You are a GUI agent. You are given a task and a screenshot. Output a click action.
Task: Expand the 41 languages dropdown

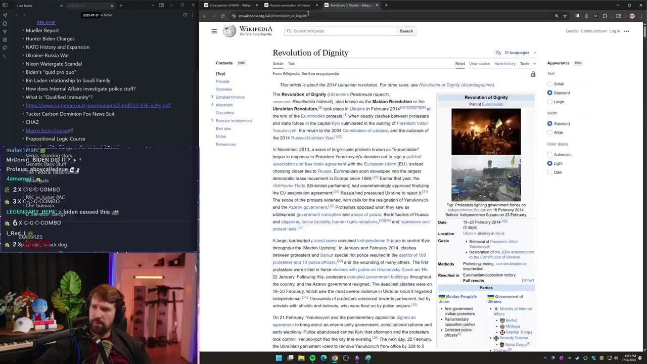click(x=516, y=53)
